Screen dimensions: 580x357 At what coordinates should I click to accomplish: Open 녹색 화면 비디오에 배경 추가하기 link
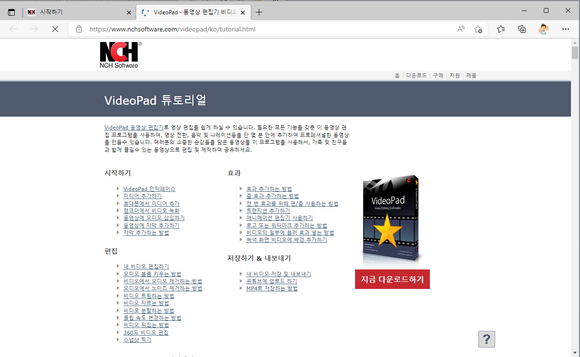287,239
